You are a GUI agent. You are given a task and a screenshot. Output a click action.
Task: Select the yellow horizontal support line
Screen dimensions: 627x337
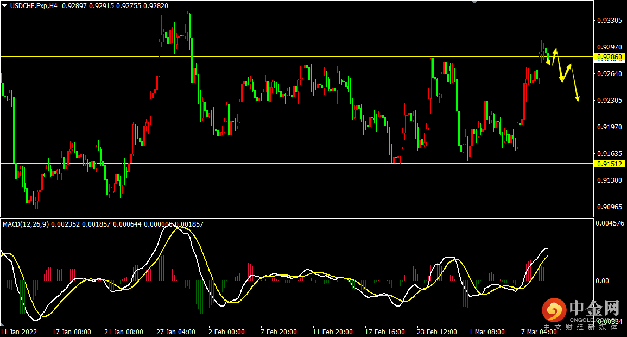271,163
